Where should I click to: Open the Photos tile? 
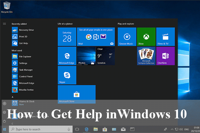click(x=86, y=56)
